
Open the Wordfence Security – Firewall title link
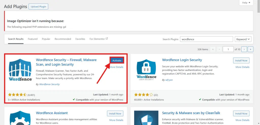click(x=66, y=62)
